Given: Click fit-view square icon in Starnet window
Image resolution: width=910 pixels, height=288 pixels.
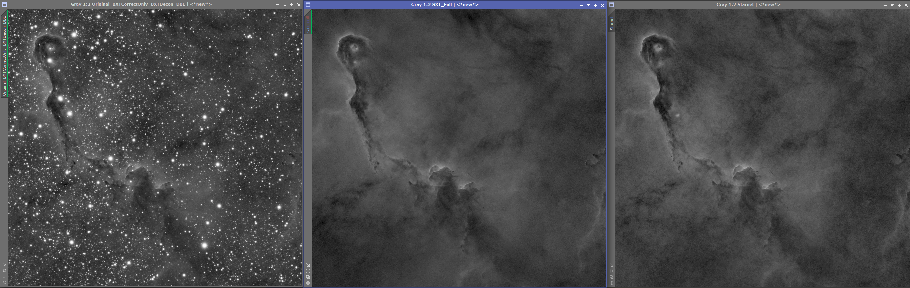Looking at the screenshot, I should [x=612, y=271].
